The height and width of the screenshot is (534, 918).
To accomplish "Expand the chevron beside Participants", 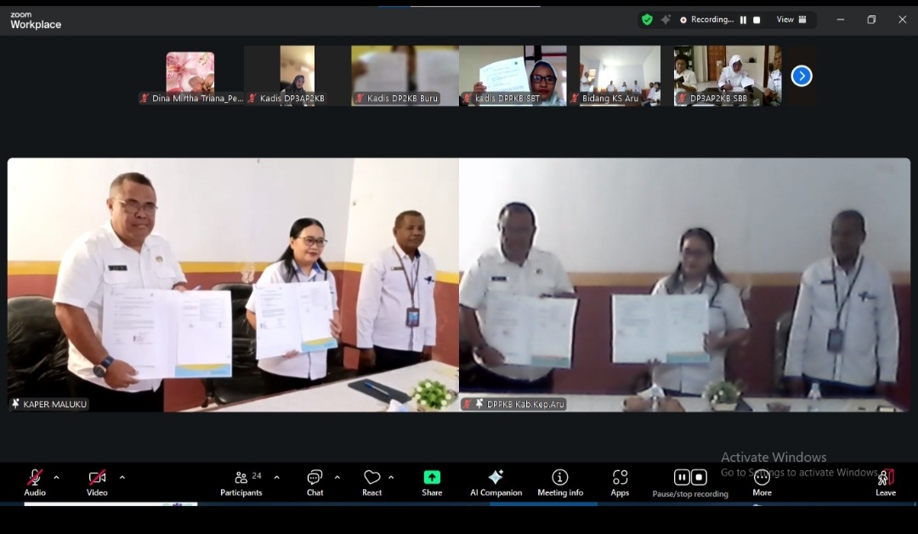I will tap(277, 477).
